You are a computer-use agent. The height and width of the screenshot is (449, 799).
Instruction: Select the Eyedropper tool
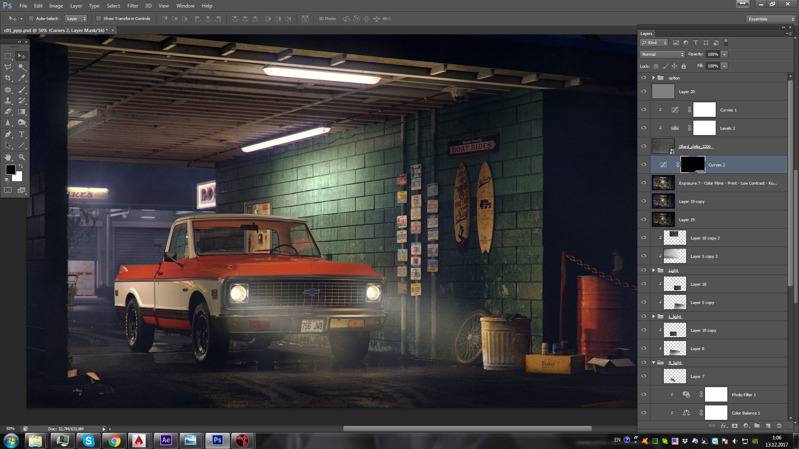point(22,78)
